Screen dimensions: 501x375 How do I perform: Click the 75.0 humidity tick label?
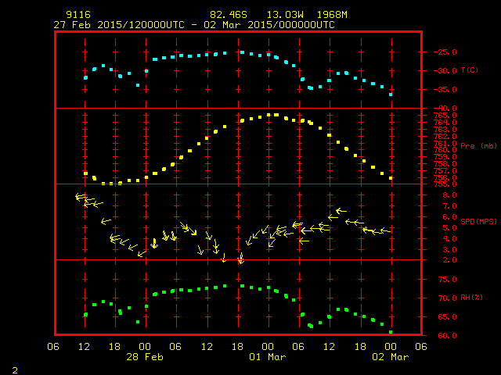tap(447, 280)
